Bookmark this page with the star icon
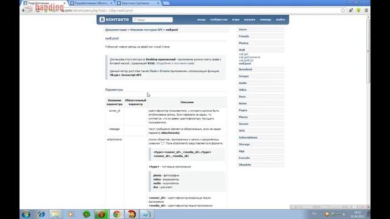The width and height of the screenshot is (390, 219). point(343,10)
